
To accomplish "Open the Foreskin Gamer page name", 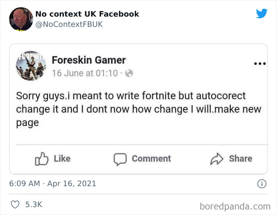I will [x=89, y=60].
